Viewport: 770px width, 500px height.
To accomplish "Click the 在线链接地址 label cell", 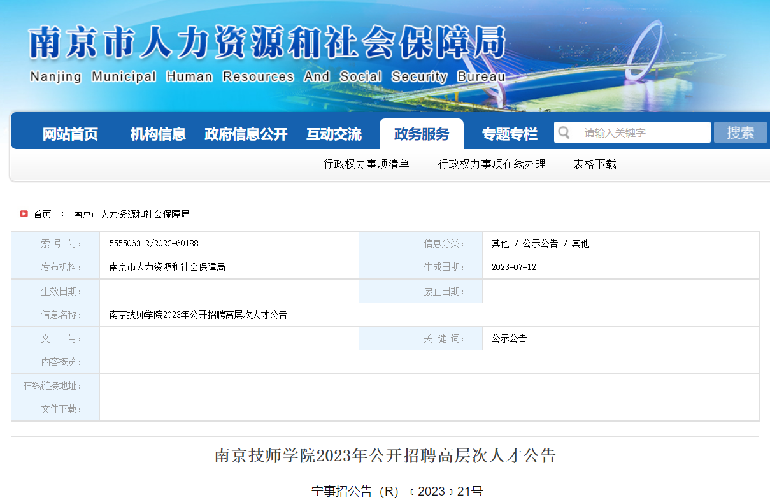I will 55,385.
